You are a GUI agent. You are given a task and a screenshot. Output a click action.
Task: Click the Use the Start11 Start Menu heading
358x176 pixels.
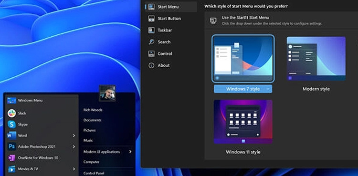(245, 18)
